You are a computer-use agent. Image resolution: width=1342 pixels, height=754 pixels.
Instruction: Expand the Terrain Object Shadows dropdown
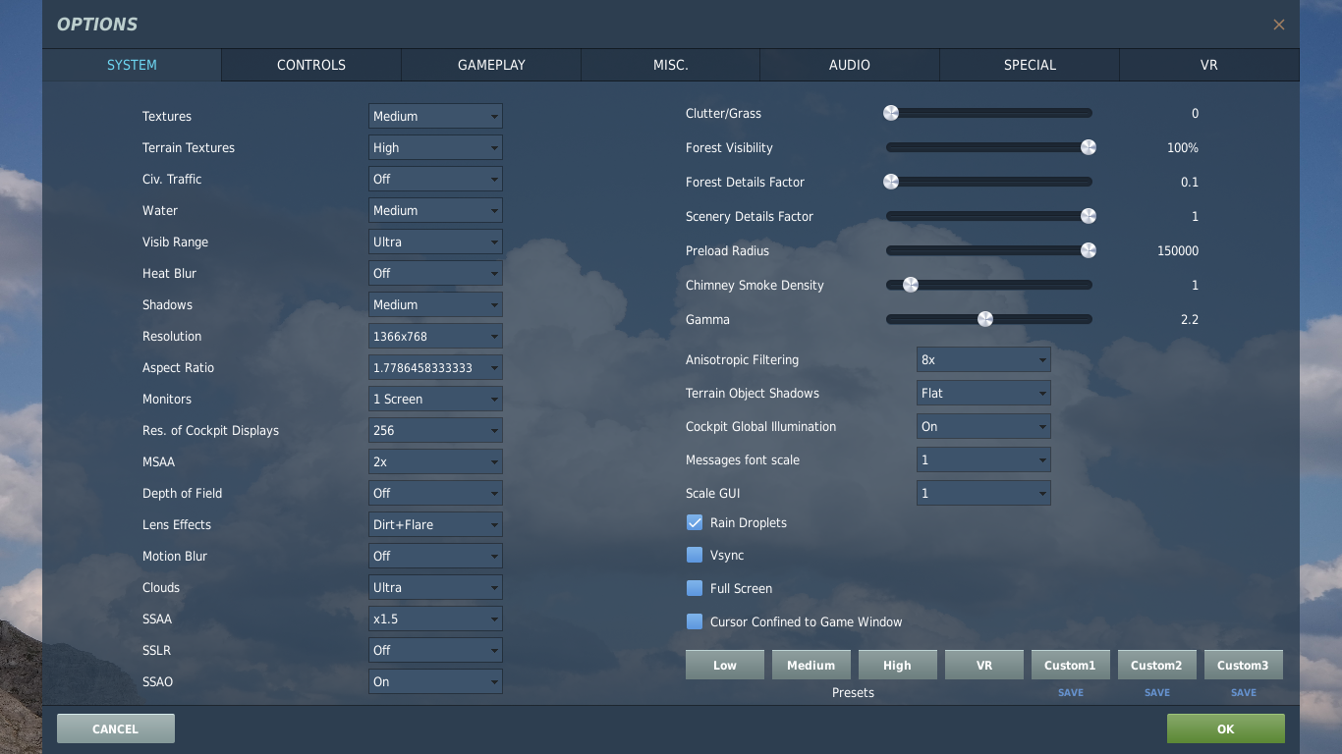tap(983, 393)
